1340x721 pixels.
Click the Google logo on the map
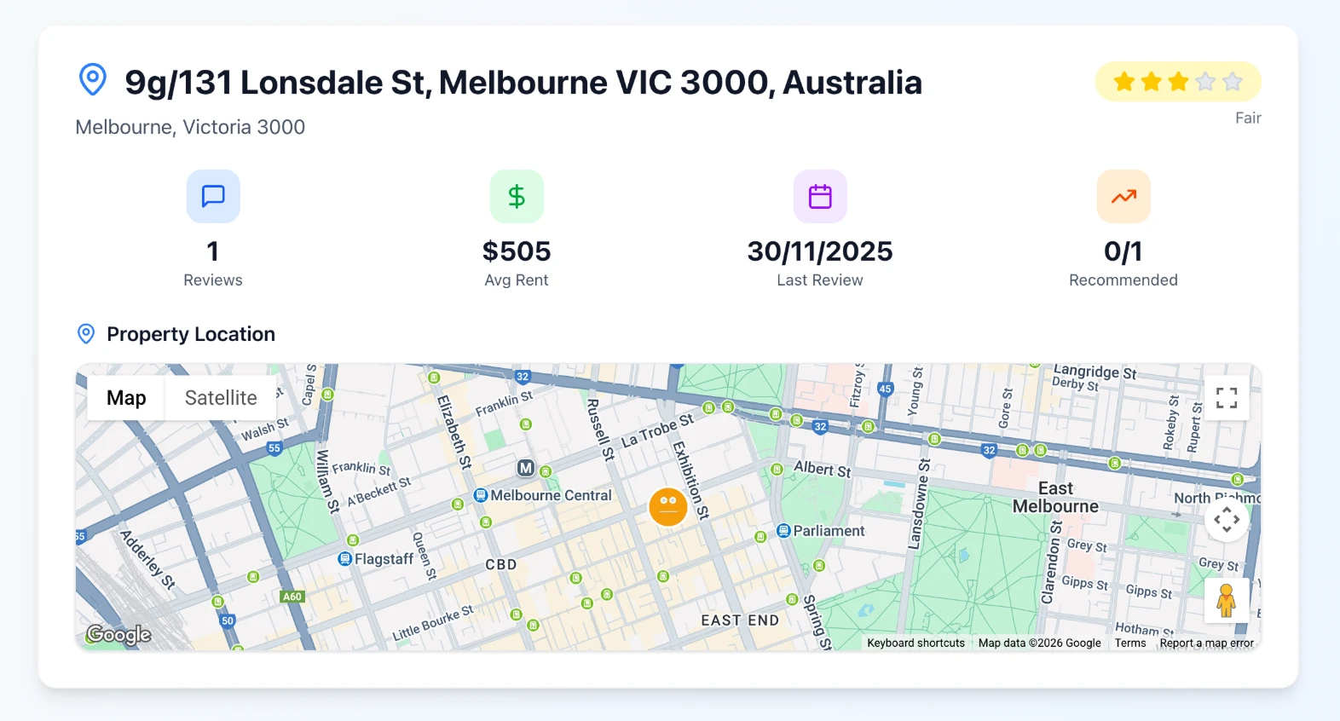pos(118,635)
